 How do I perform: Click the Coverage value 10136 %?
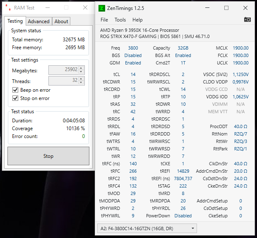75,129
